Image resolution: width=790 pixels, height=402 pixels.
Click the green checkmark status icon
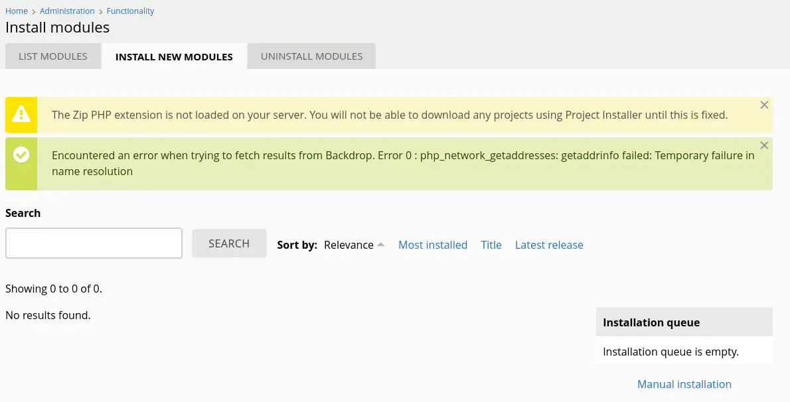click(21, 155)
